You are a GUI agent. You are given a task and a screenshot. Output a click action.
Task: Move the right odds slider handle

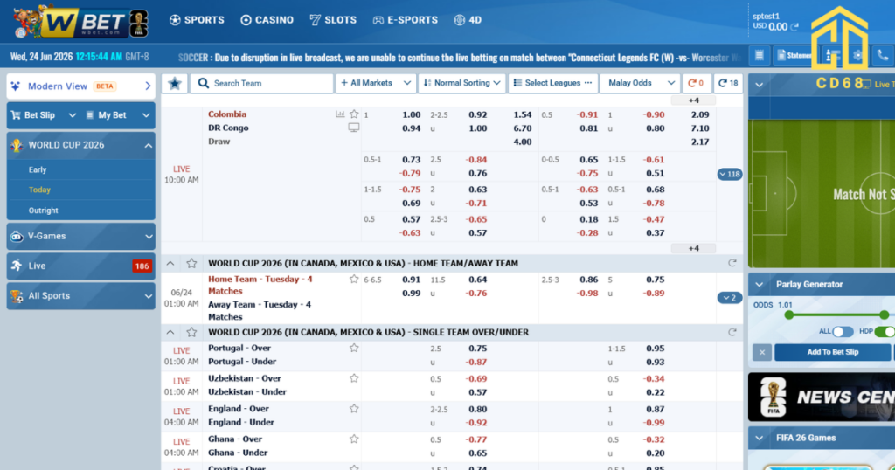[885, 314]
